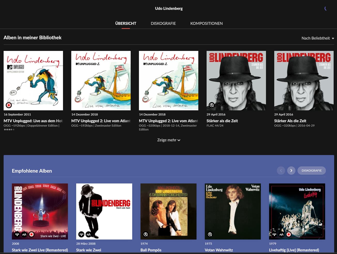Open Stärker Als die Zeit OGG album cover

[x=304, y=81]
